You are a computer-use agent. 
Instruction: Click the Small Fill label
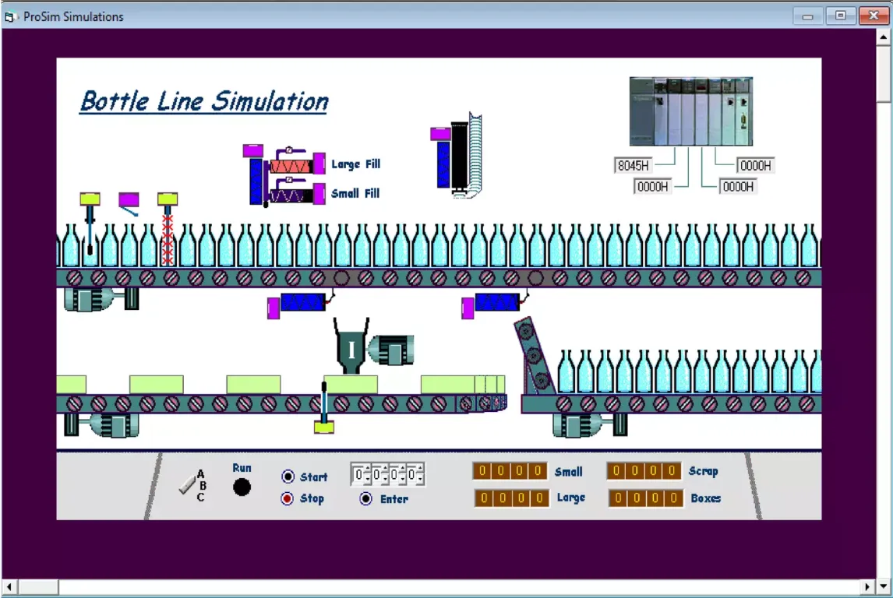tap(355, 193)
